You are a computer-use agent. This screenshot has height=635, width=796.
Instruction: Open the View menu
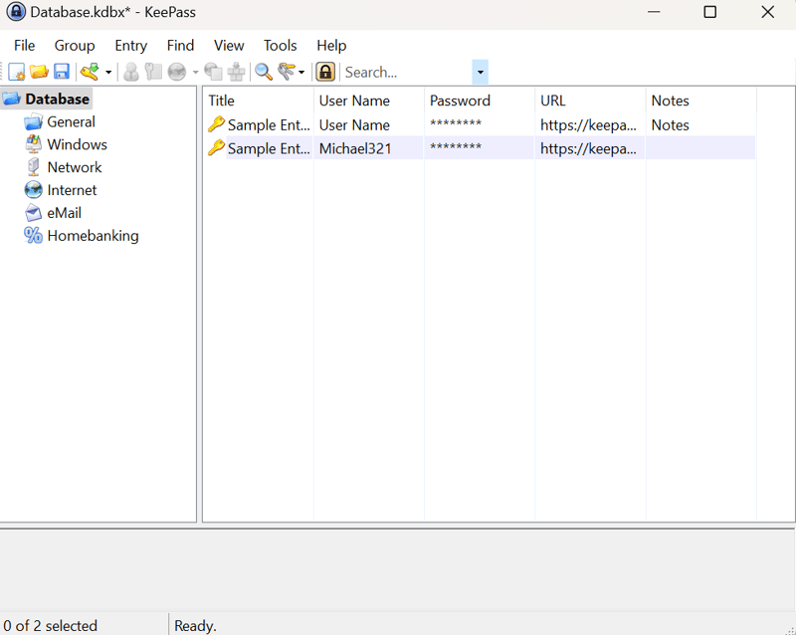point(229,45)
